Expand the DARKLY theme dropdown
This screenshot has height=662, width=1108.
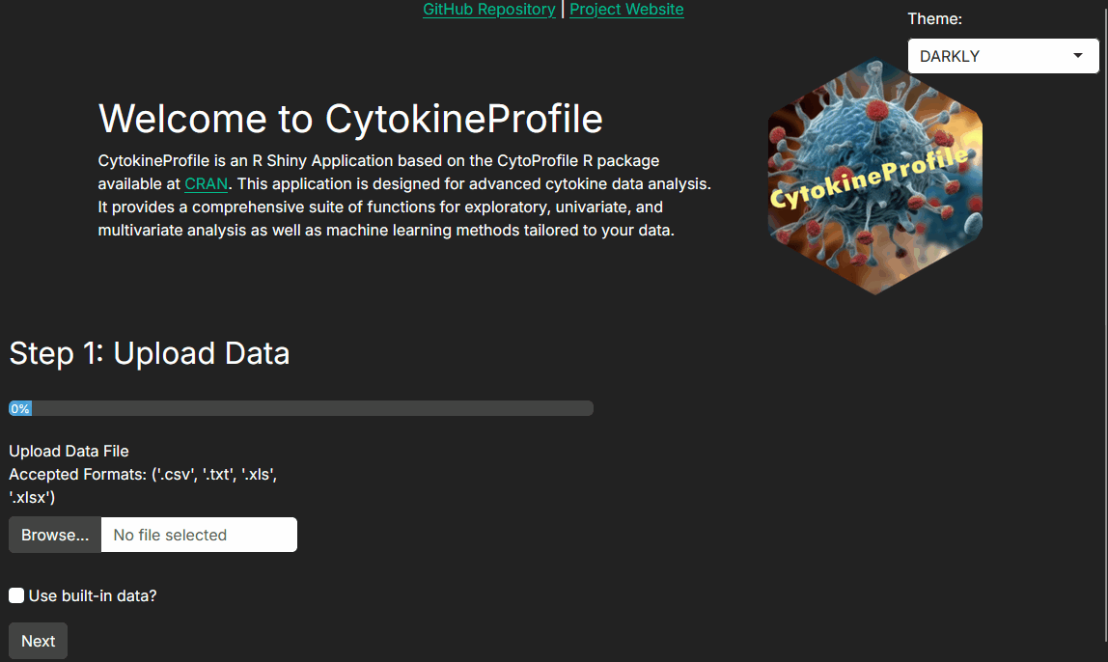(x=1003, y=56)
